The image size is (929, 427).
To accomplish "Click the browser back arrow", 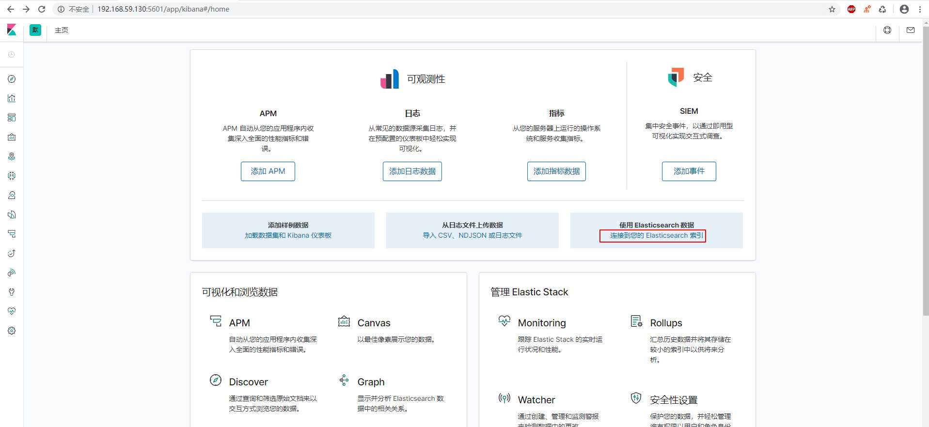I will point(11,9).
